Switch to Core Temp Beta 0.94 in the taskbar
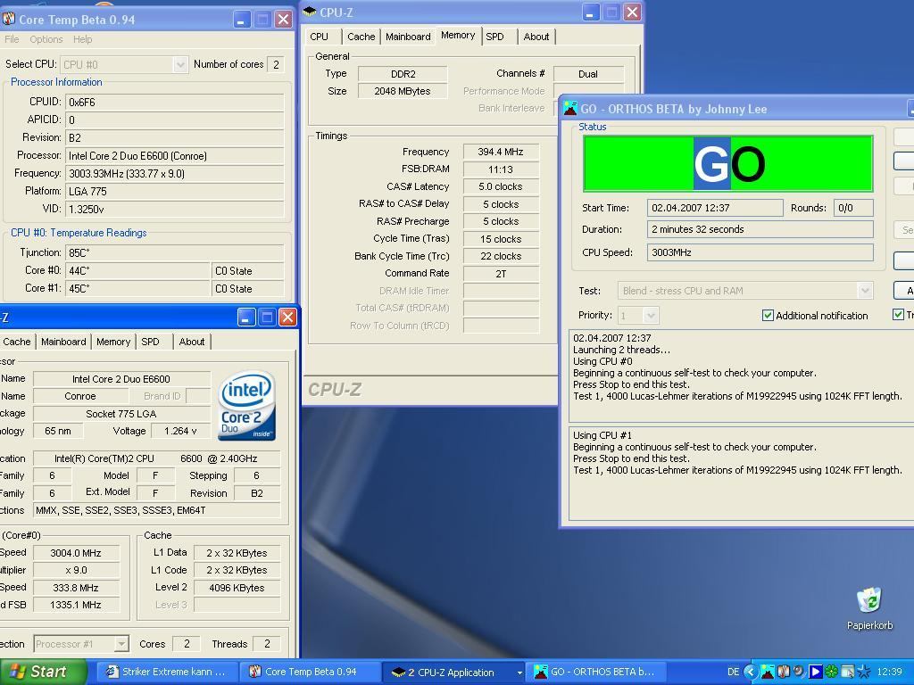The image size is (914, 685). pyautogui.click(x=310, y=672)
